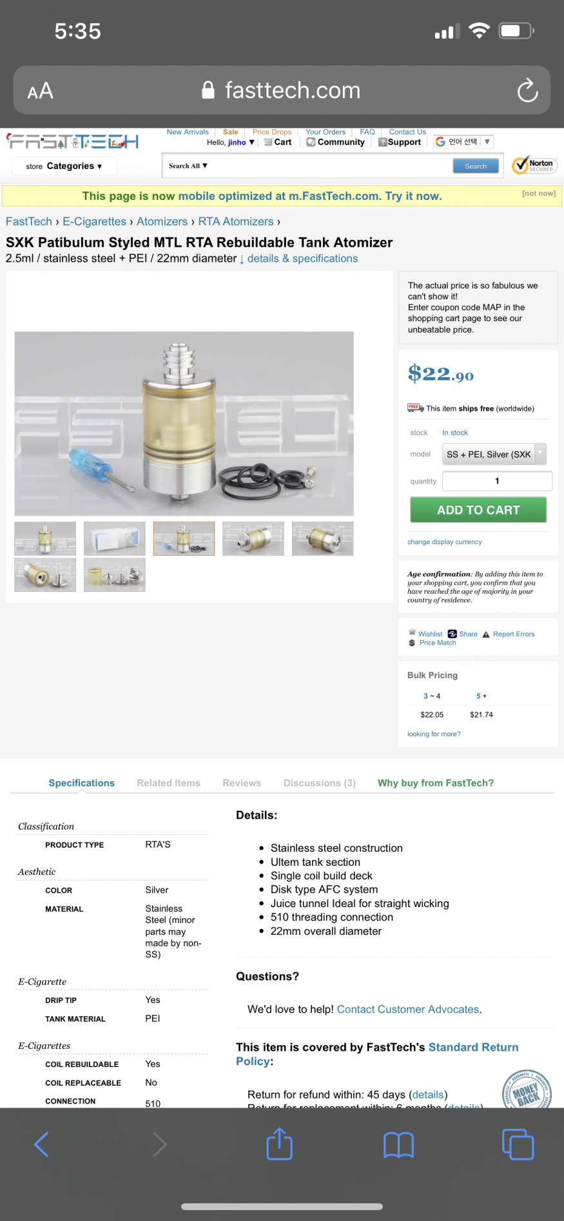Switch to the Discussions (3) tab
Screen dimensions: 564x1221
click(320, 783)
